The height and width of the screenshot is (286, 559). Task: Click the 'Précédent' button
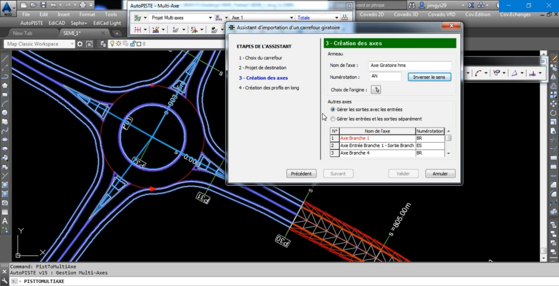coord(301,173)
